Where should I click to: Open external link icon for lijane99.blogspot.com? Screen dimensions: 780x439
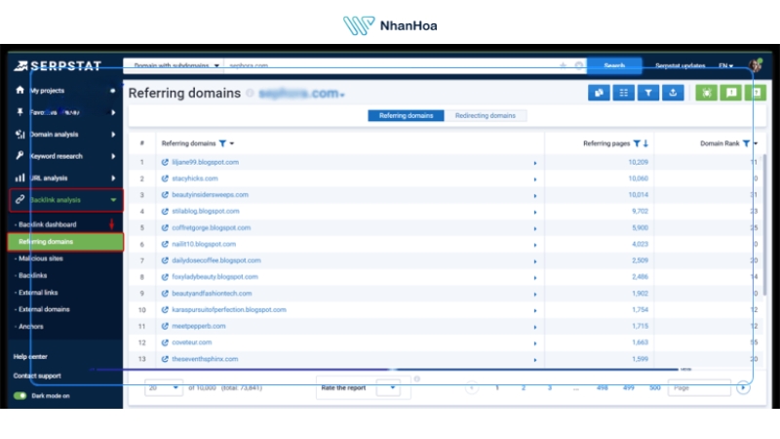point(165,162)
